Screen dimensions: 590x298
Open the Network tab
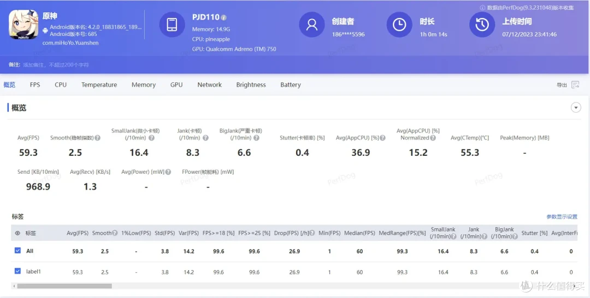(210, 85)
